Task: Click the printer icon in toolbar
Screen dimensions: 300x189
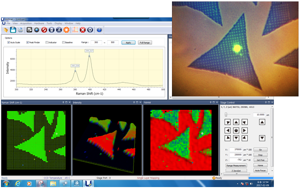Action: tap(20, 30)
